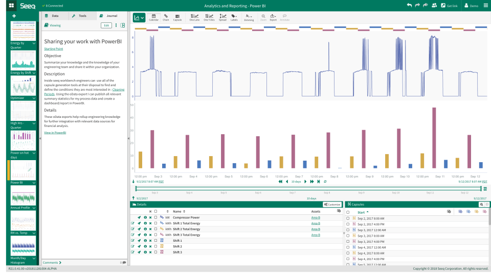Jump display range to now
Image resolution: width=491 pixels, height=279 pixels.
click(x=319, y=182)
